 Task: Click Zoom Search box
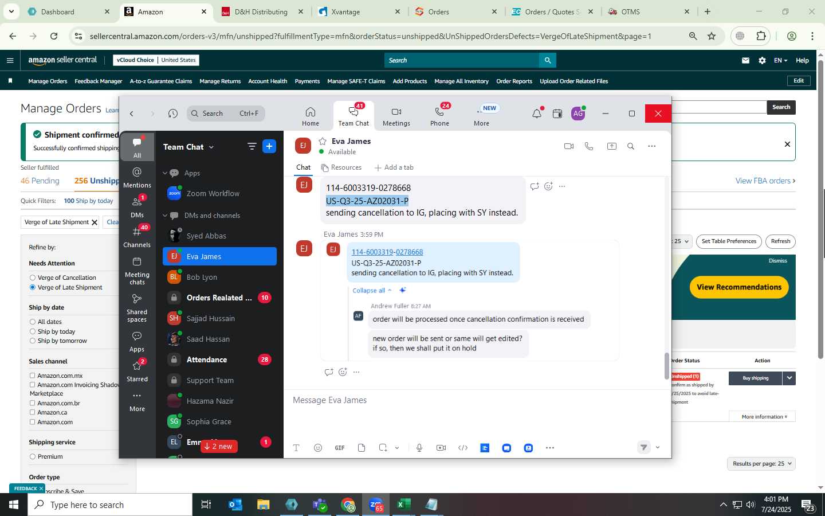(226, 114)
